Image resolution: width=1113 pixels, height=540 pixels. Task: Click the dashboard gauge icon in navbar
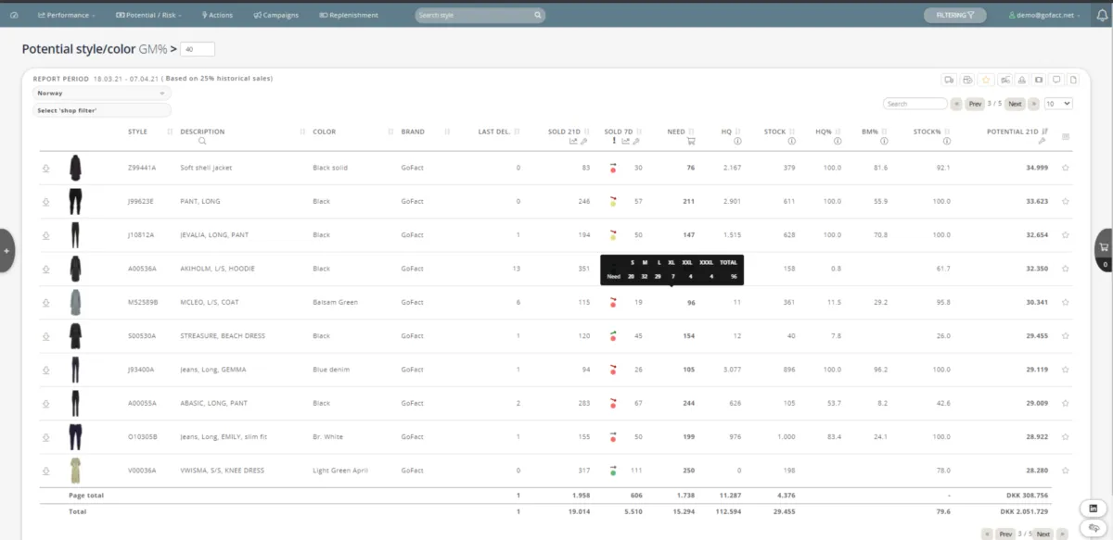14,16
